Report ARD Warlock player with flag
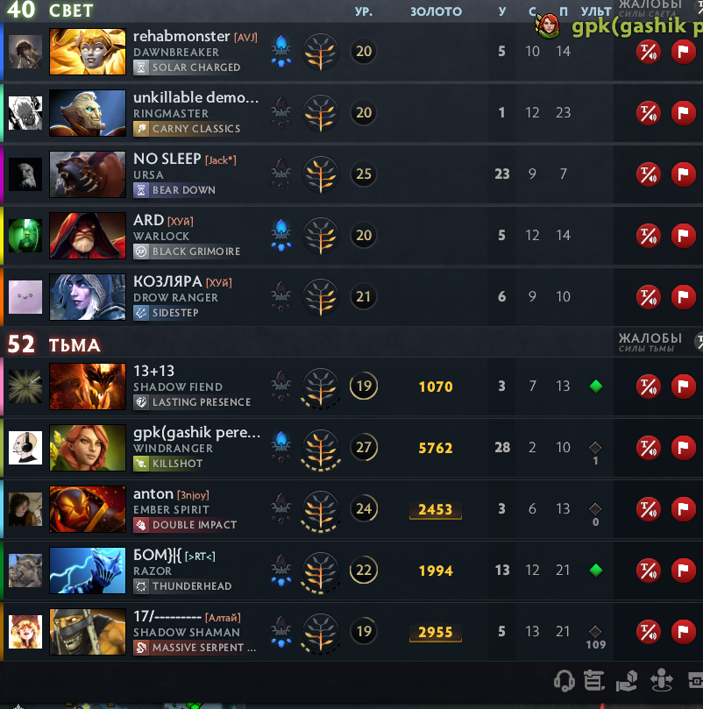 coord(683,236)
